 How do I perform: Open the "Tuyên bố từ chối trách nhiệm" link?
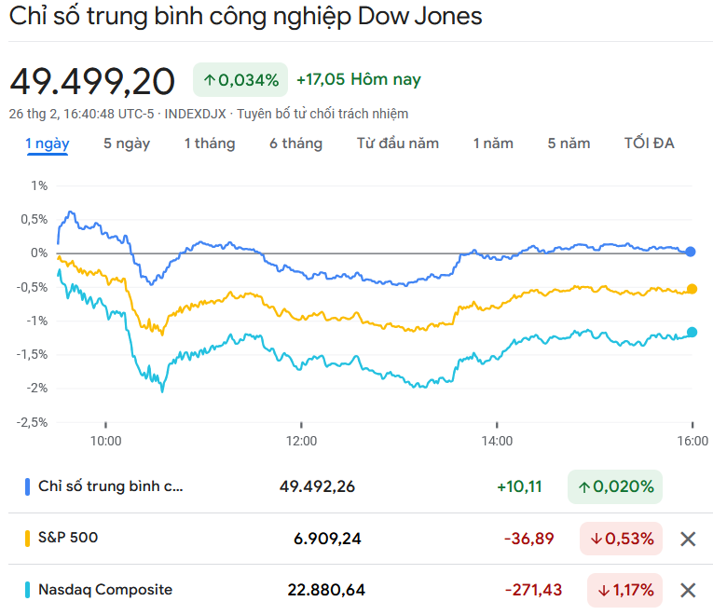(x=322, y=114)
